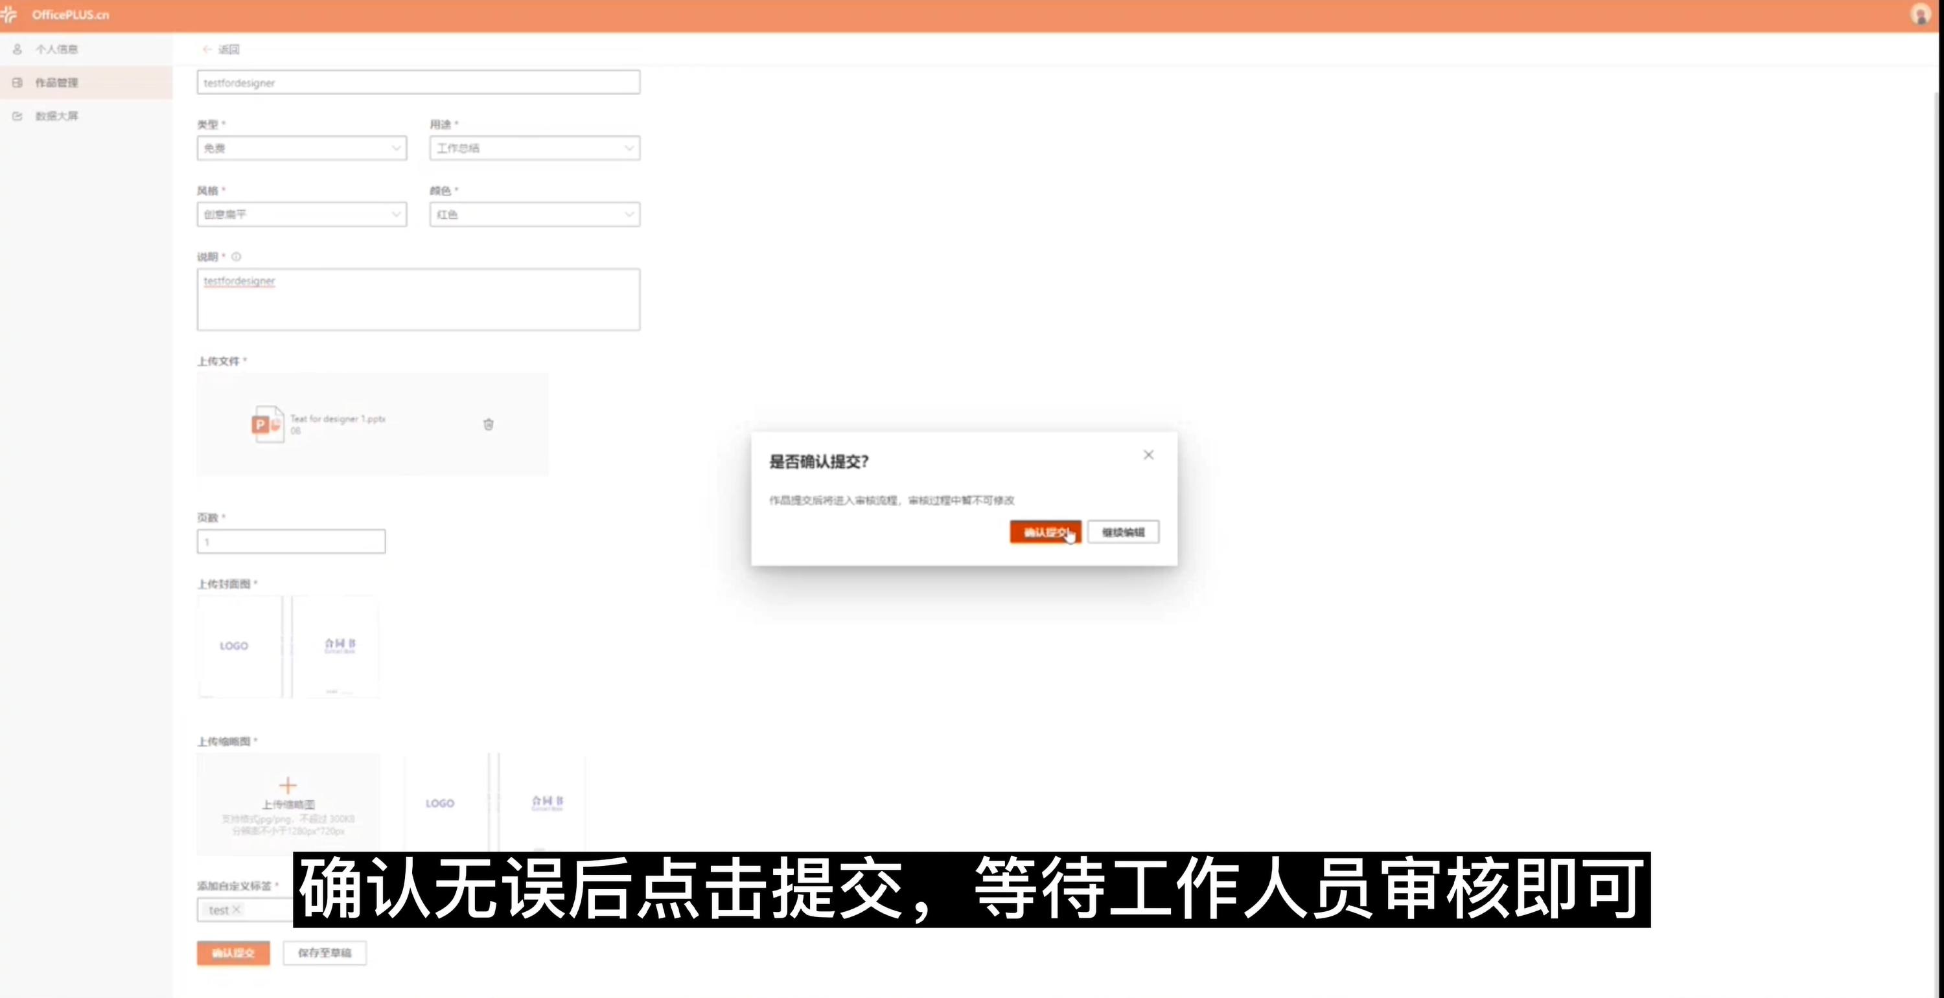Click the 作品管理 icon in sidebar
Image resolution: width=1944 pixels, height=998 pixels.
[17, 82]
